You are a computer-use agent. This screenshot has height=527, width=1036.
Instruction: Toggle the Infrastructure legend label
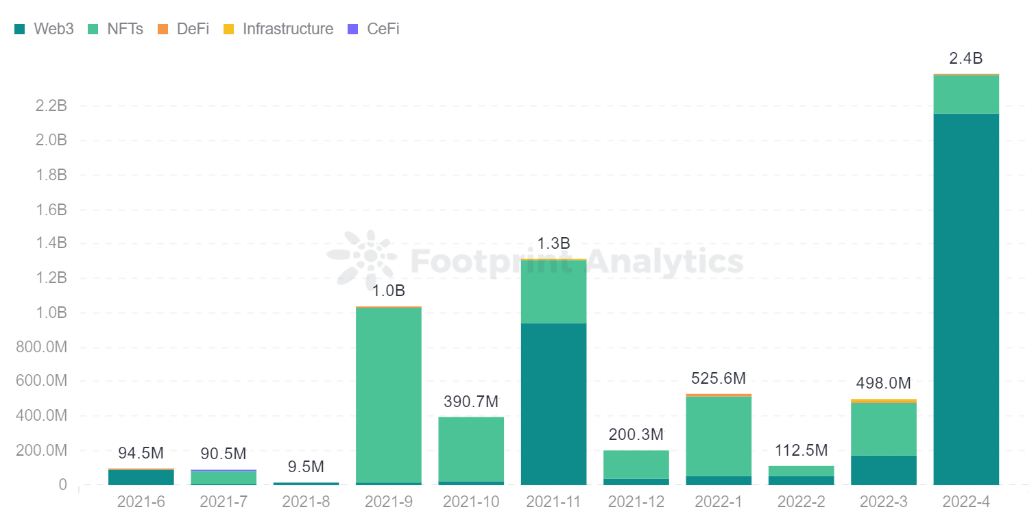288,29
